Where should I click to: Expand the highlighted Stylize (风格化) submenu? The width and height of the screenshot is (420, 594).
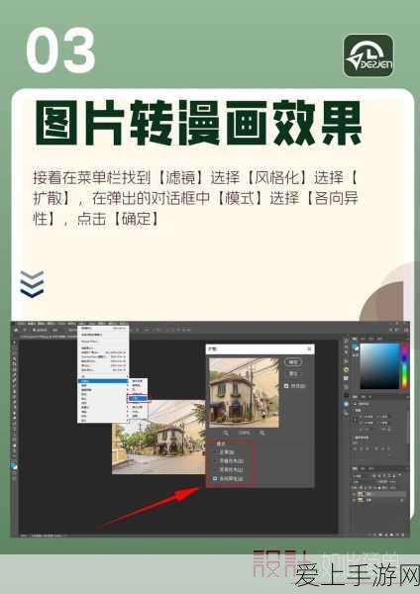click(103, 381)
